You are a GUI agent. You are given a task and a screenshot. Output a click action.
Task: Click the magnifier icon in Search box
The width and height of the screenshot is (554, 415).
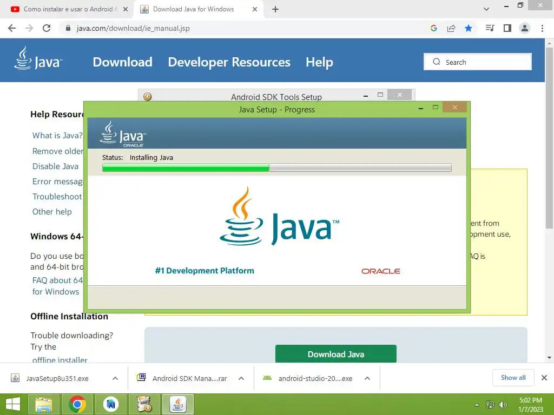(437, 62)
